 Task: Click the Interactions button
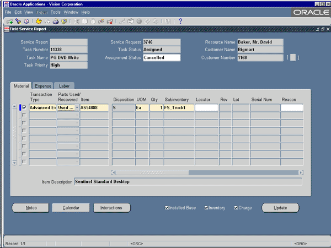111,208
